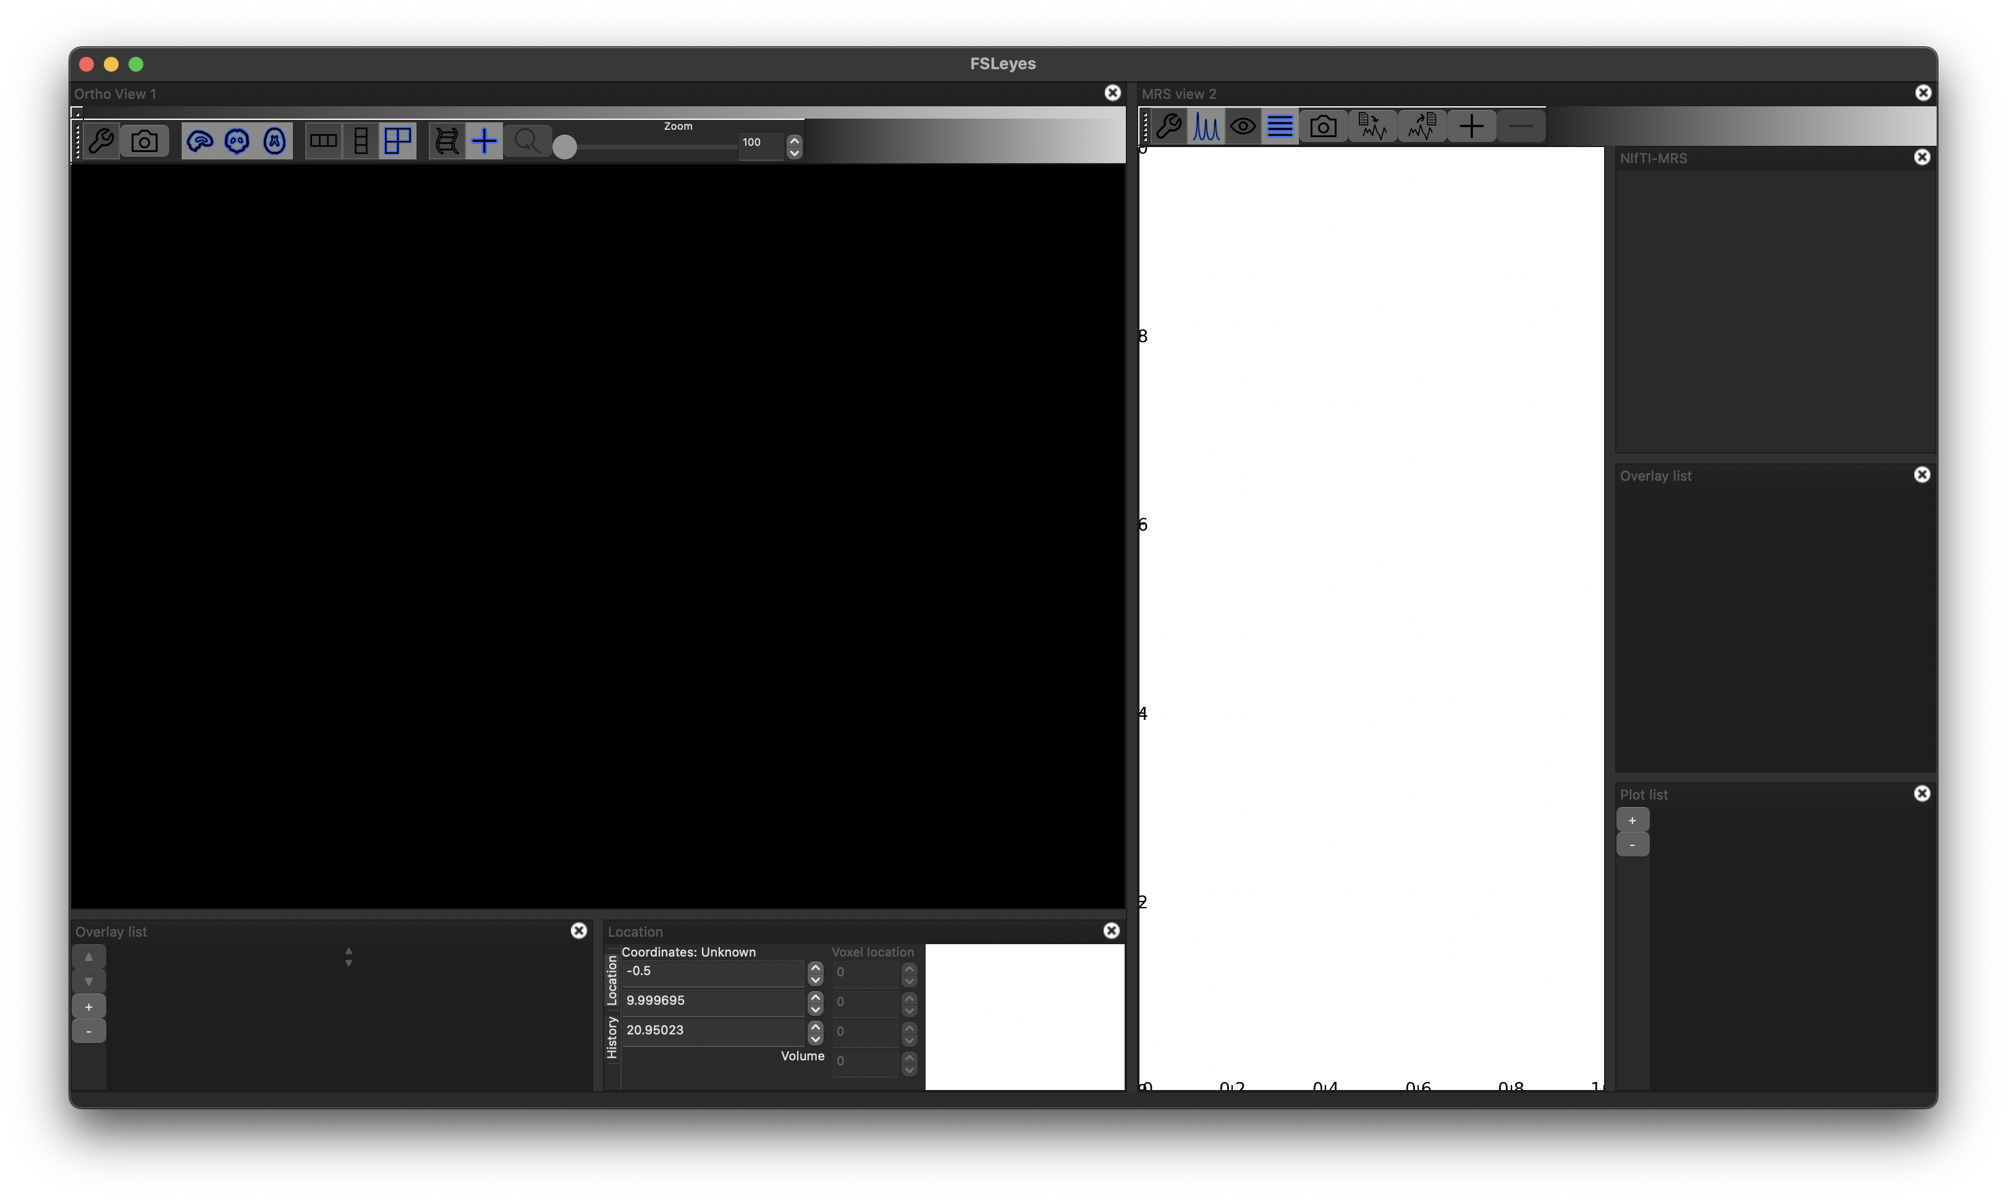Increase the X coordinate with its up arrow

pyautogui.click(x=815, y=965)
